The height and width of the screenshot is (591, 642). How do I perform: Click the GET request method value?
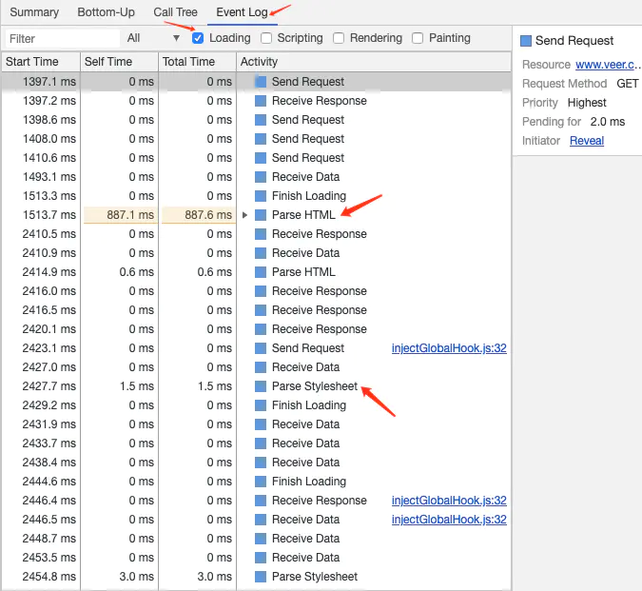[x=628, y=84]
